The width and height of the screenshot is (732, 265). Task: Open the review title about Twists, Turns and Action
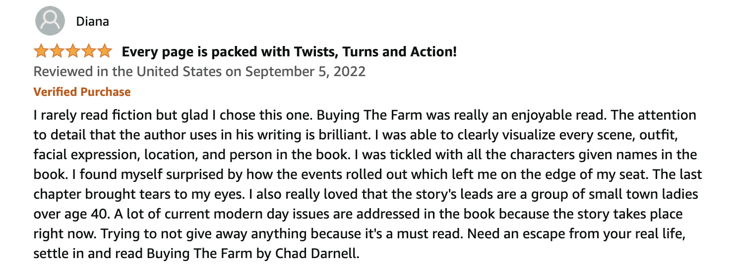(289, 51)
